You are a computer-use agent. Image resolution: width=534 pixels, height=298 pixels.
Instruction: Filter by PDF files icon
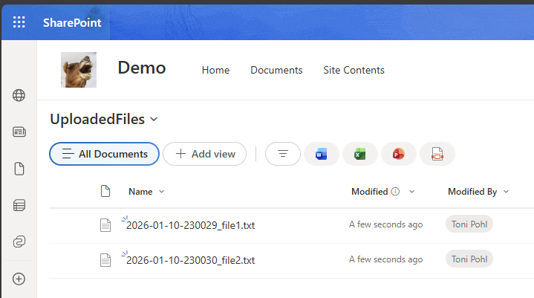tap(437, 154)
